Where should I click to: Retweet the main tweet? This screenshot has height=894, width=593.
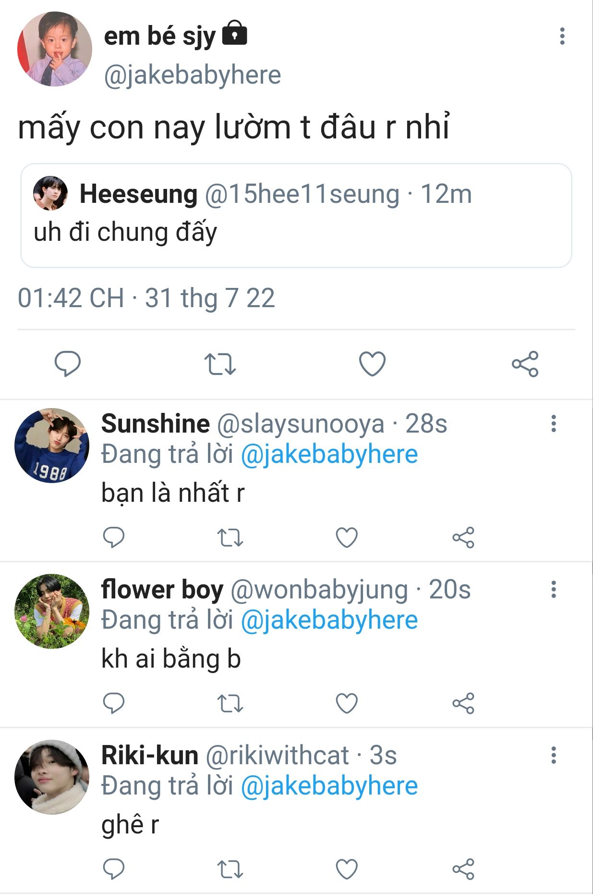pyautogui.click(x=220, y=364)
